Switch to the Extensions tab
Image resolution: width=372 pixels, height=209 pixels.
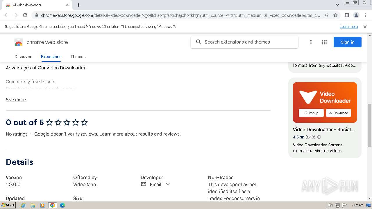point(51,57)
